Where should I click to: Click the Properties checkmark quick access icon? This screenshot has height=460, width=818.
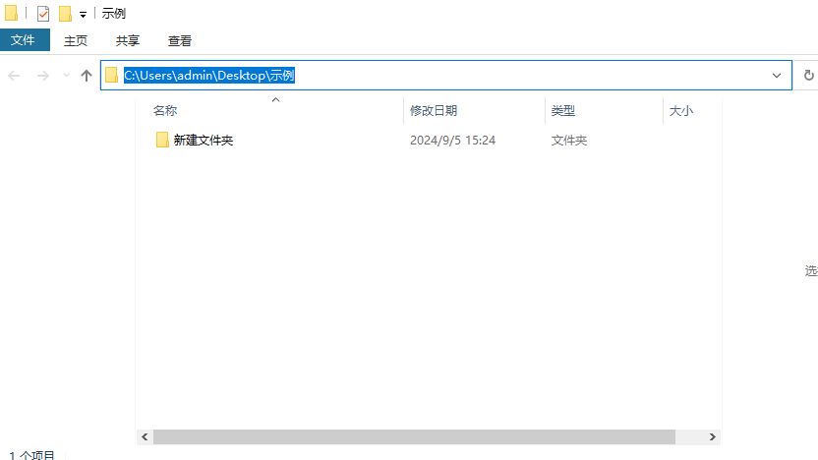click(x=43, y=14)
